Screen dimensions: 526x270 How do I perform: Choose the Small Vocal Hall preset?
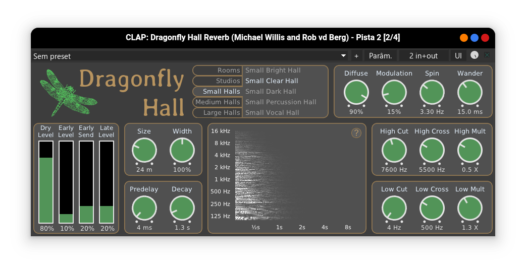coord(272,113)
